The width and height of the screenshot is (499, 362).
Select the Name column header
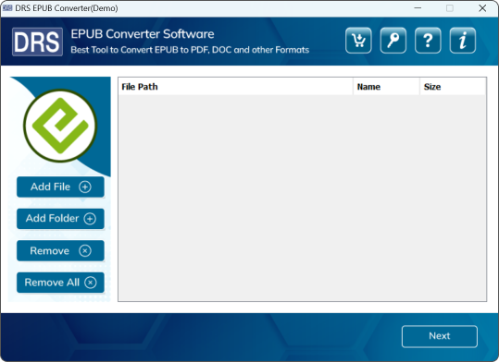pos(386,87)
